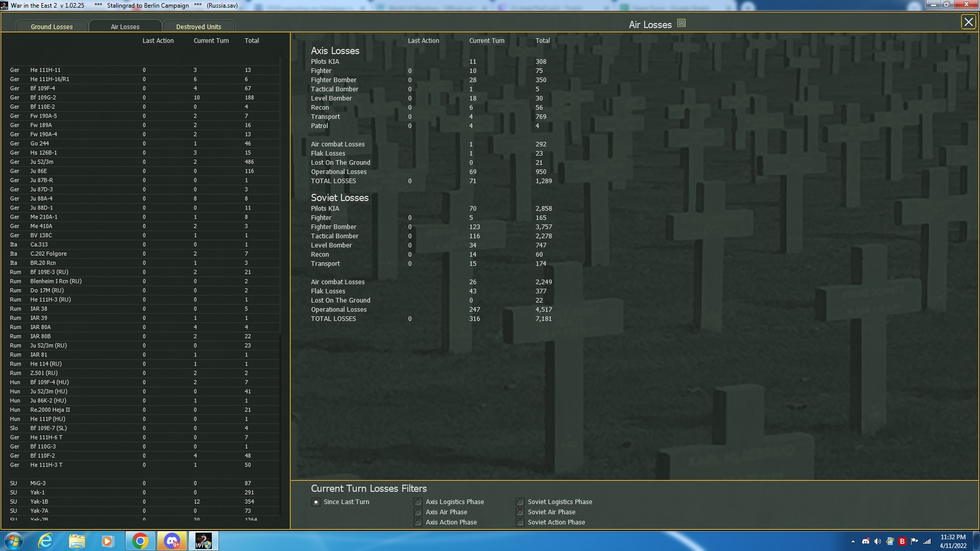The height and width of the screenshot is (551, 980).
Task: Launch Google Chrome from taskbar
Action: pos(140,541)
